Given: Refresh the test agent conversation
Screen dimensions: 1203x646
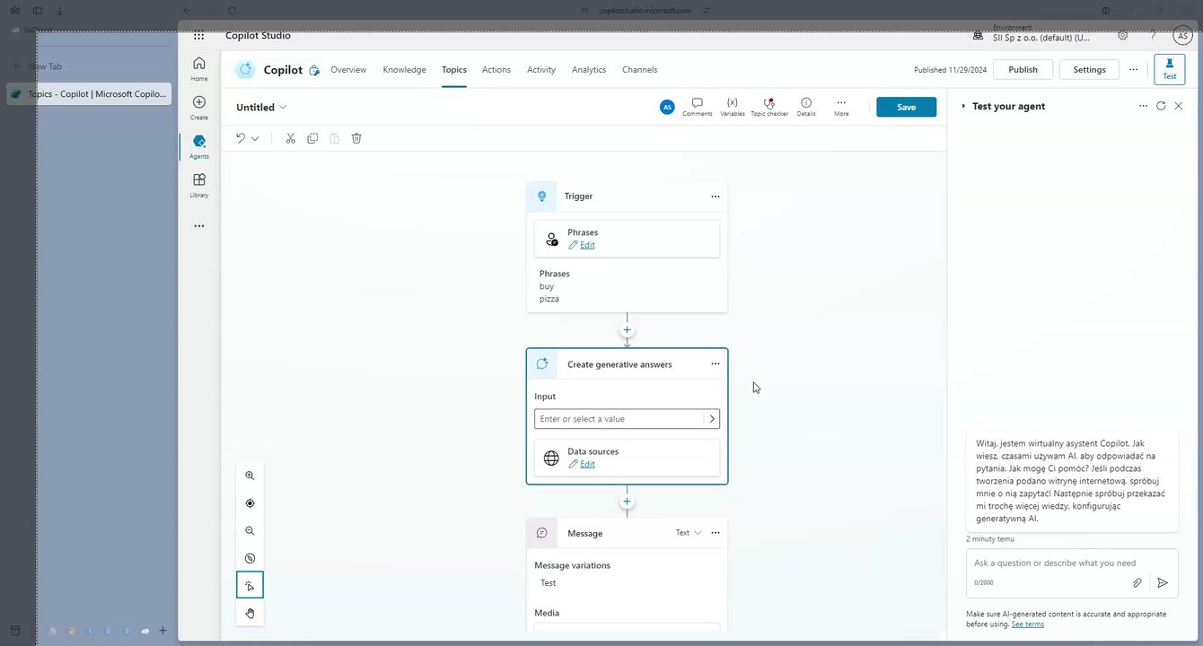Looking at the screenshot, I should click(x=1161, y=106).
